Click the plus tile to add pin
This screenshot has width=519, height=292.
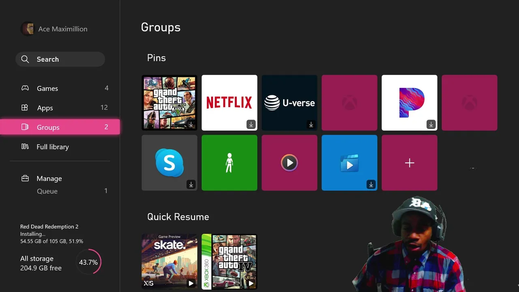(x=410, y=163)
